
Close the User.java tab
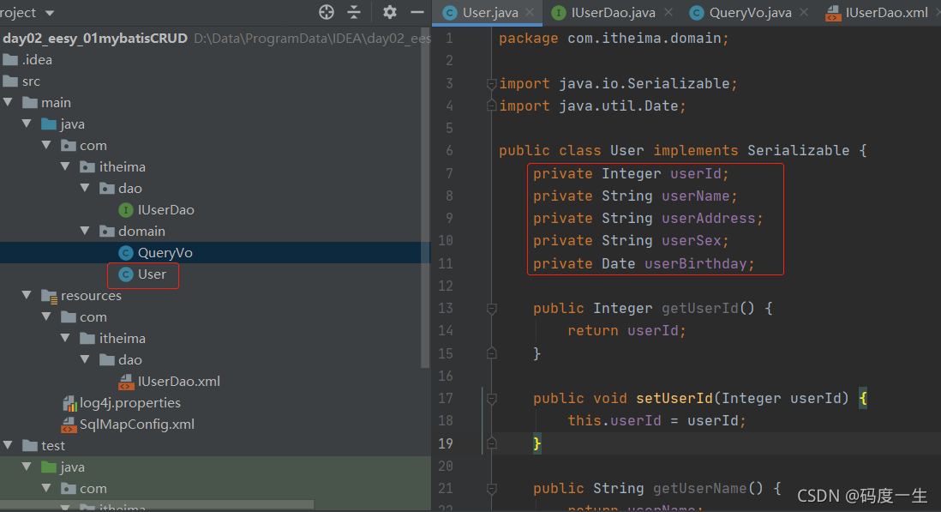[x=530, y=12]
